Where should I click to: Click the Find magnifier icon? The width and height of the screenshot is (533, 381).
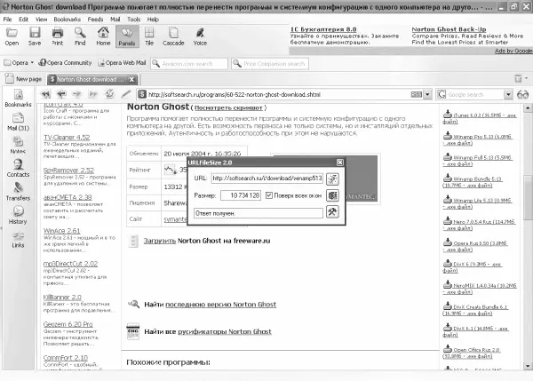[x=80, y=36]
